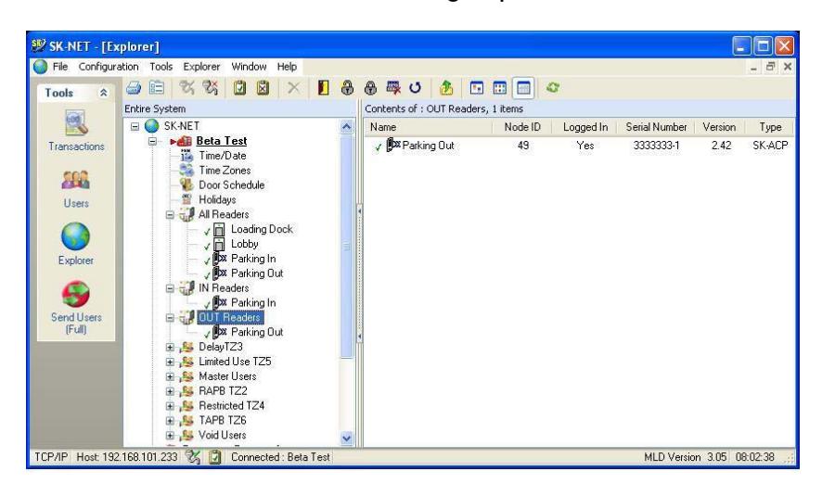Click the globe icon beside the File menu
The height and width of the screenshot is (496, 822).
tap(41, 67)
